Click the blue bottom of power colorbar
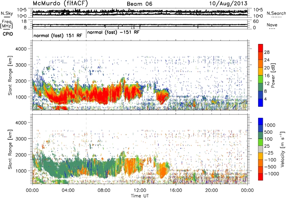 tap(261, 103)
